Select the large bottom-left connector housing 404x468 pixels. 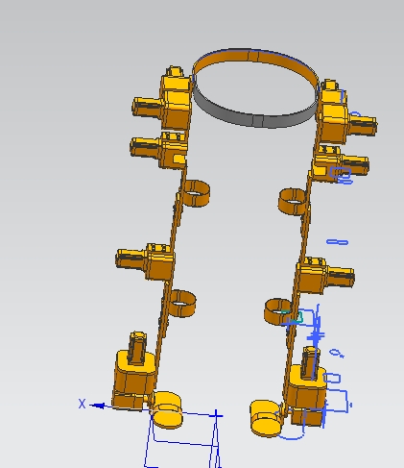(134, 372)
